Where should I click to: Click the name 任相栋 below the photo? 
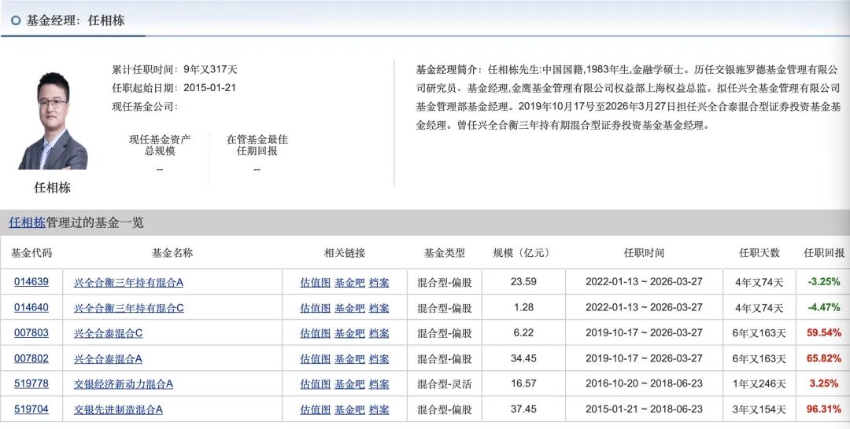[52, 188]
